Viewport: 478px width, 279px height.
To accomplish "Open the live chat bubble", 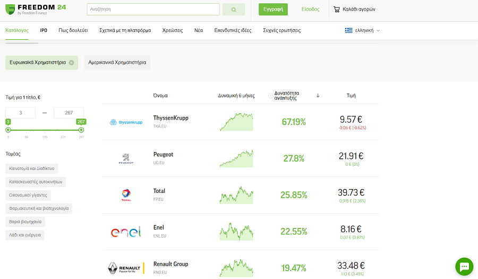I will pyautogui.click(x=464, y=266).
